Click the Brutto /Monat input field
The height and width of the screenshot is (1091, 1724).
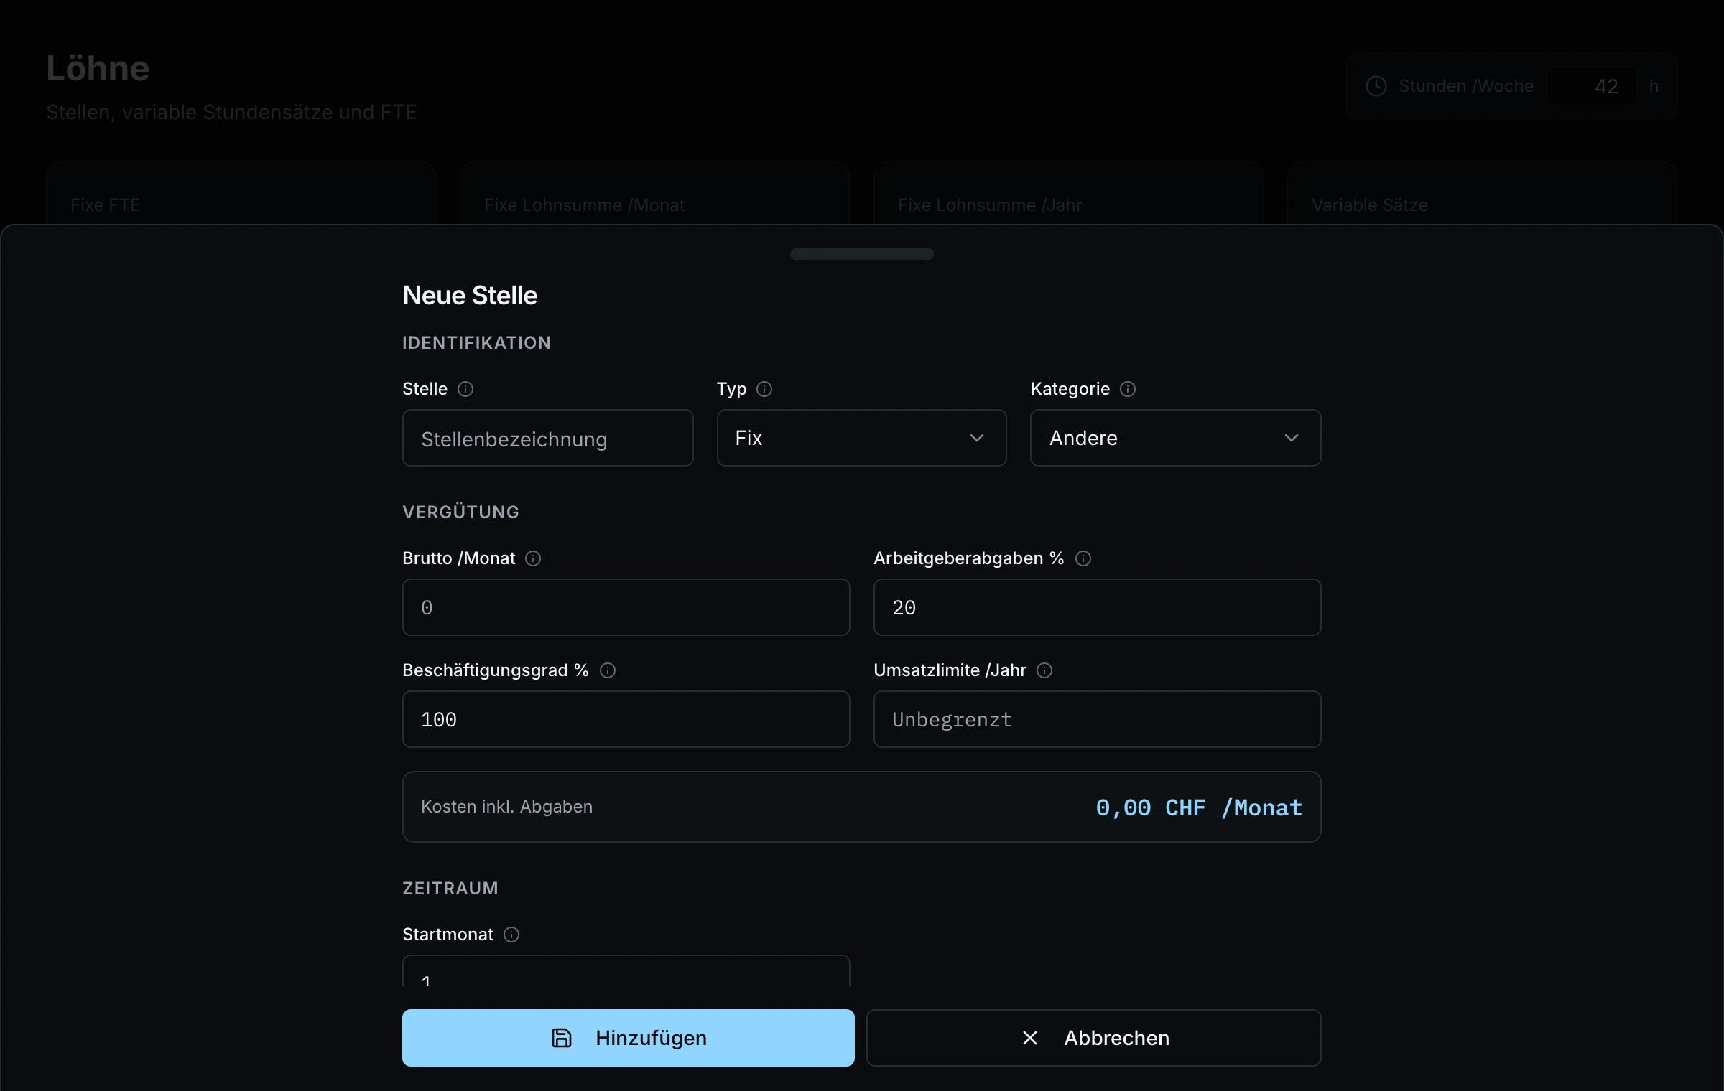(x=626, y=607)
